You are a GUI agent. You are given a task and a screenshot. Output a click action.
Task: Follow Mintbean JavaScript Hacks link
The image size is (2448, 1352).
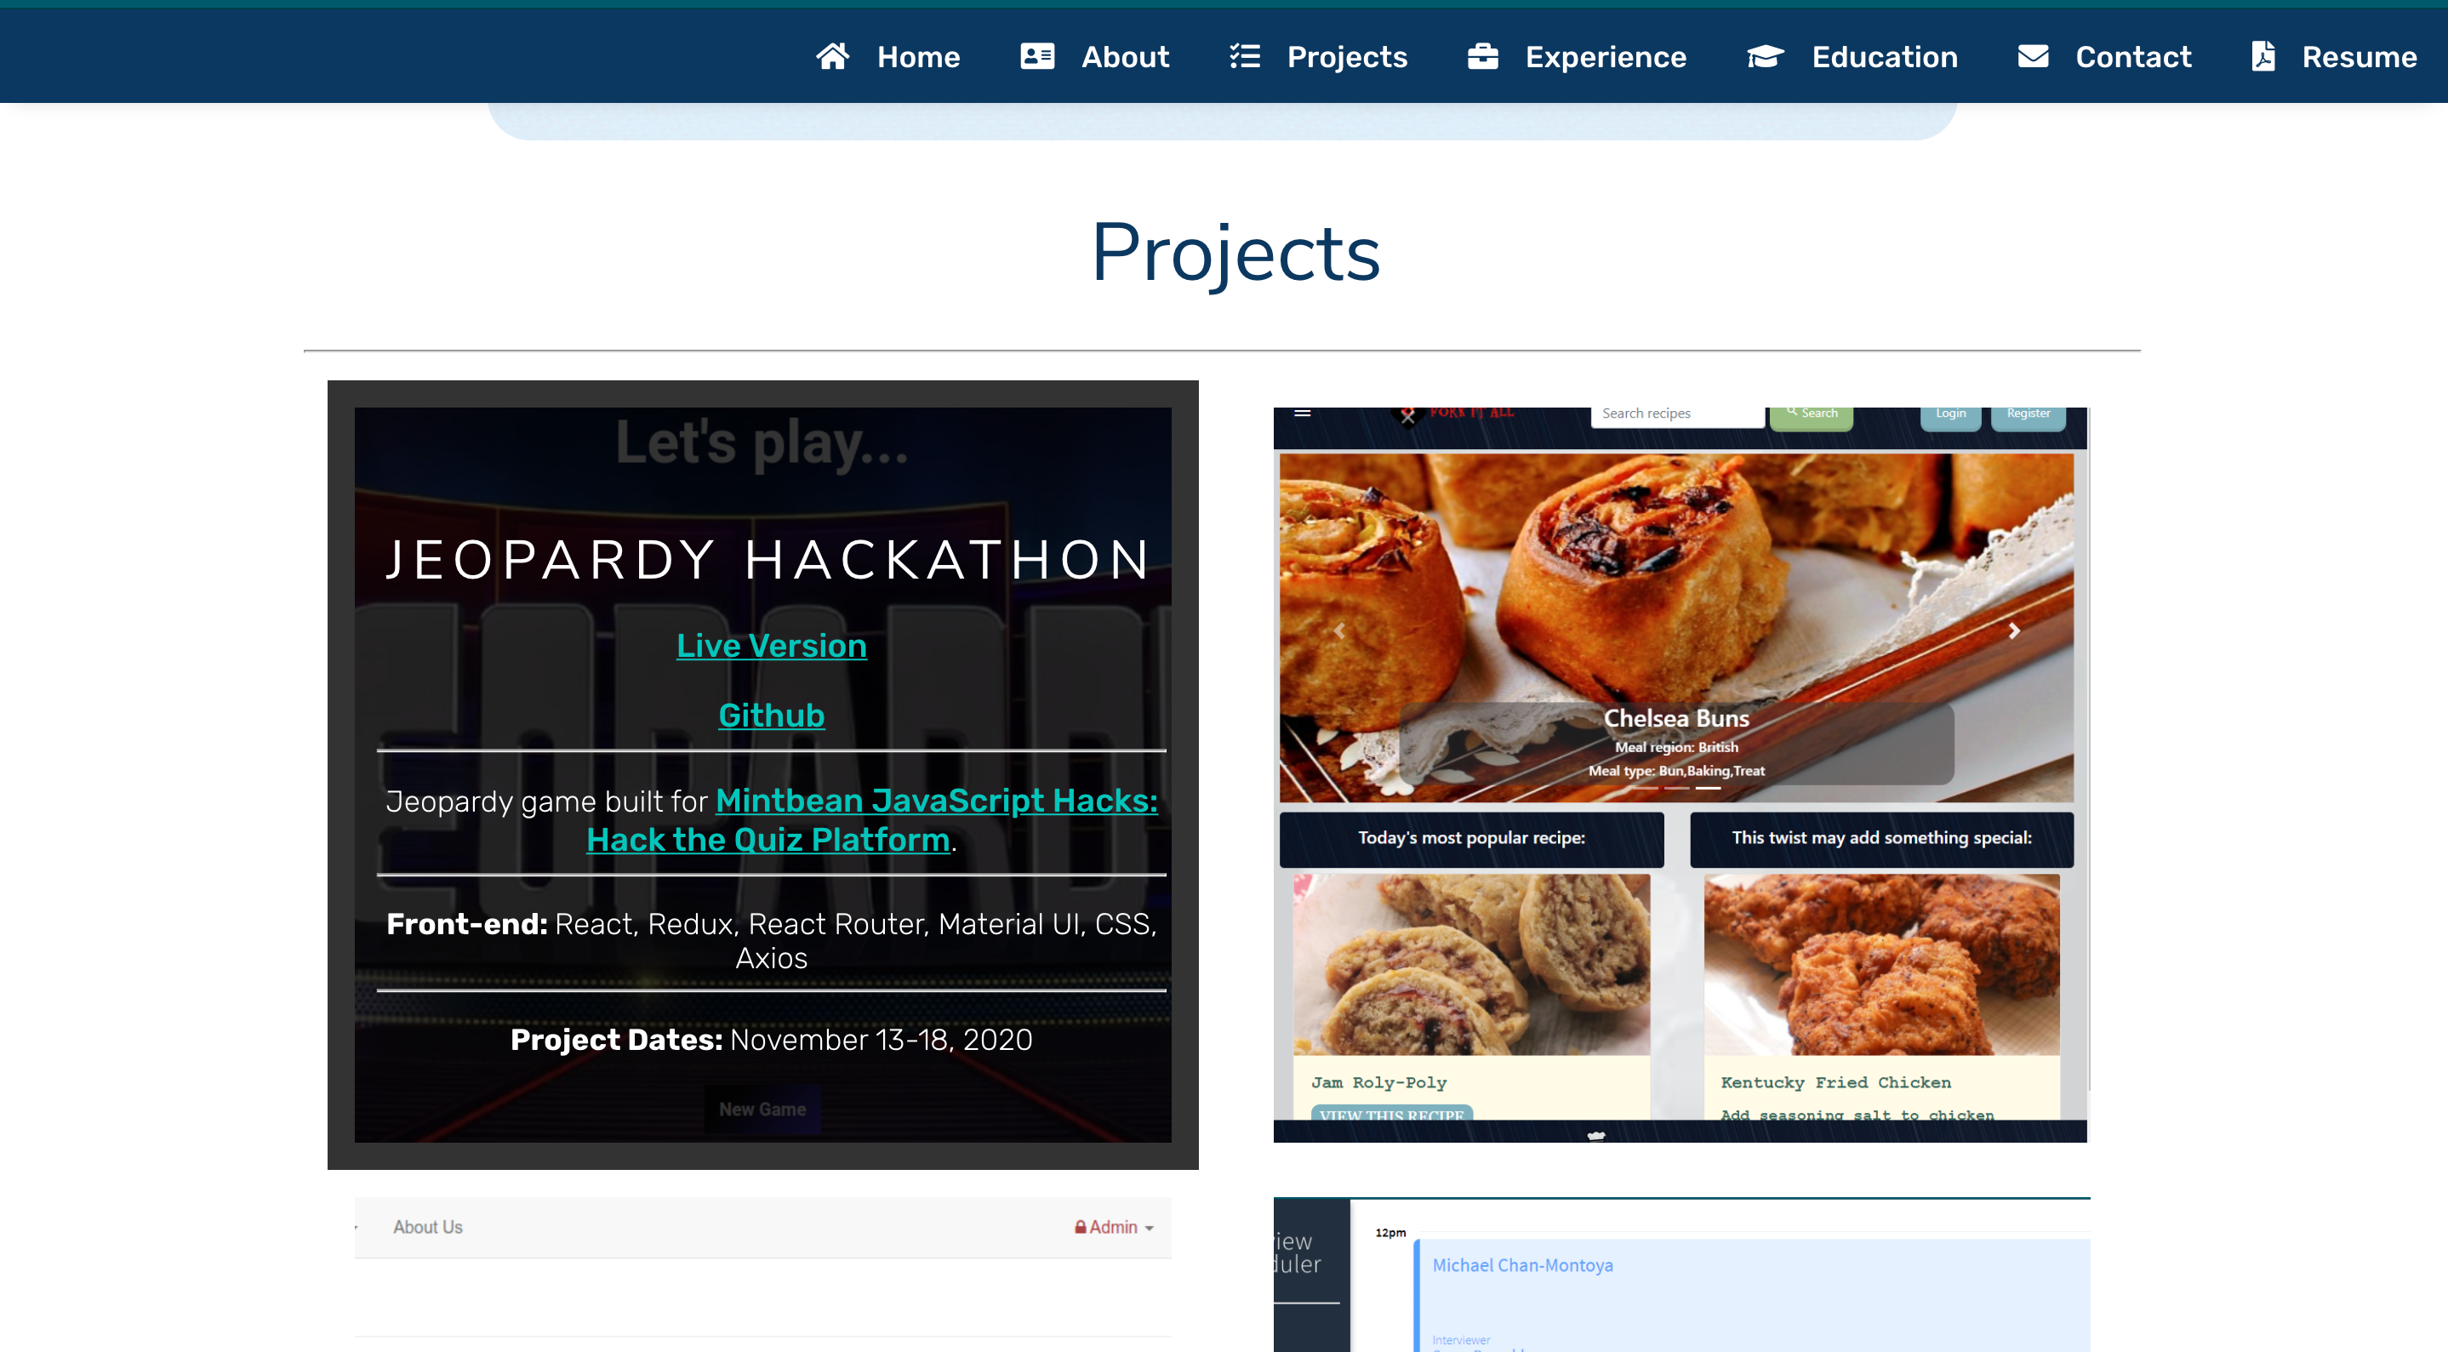936,800
